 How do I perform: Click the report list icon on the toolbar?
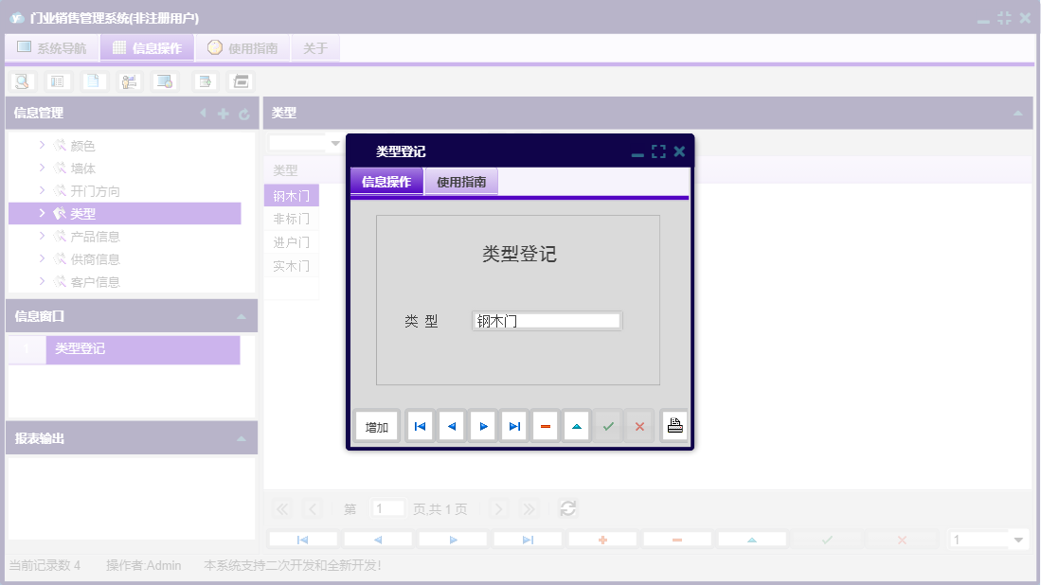point(58,81)
